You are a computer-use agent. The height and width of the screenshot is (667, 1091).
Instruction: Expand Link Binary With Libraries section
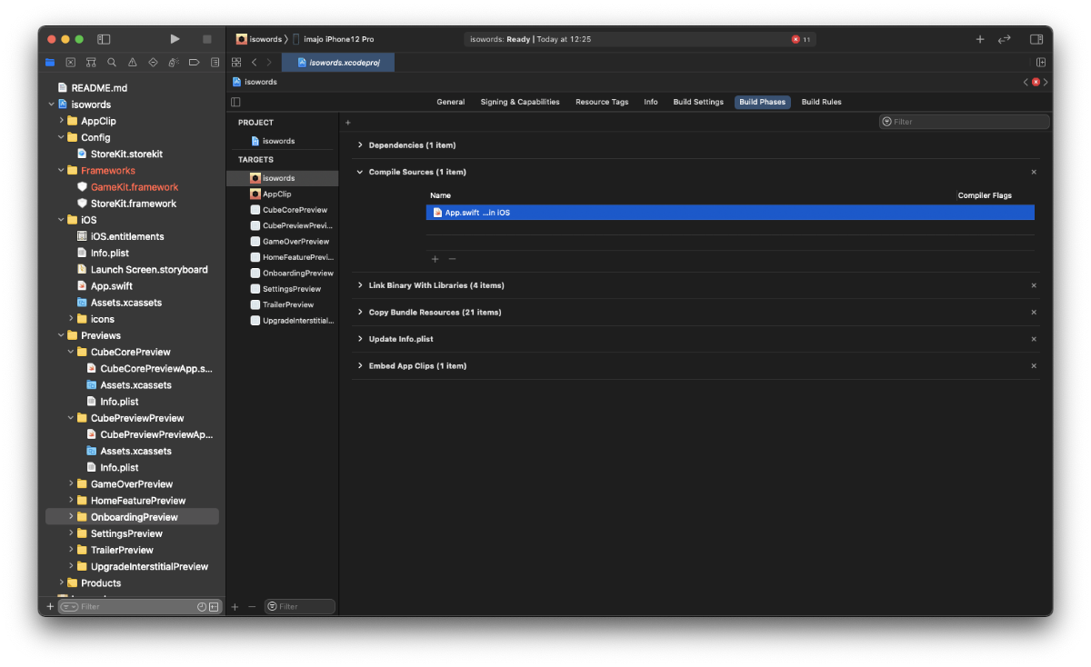360,285
